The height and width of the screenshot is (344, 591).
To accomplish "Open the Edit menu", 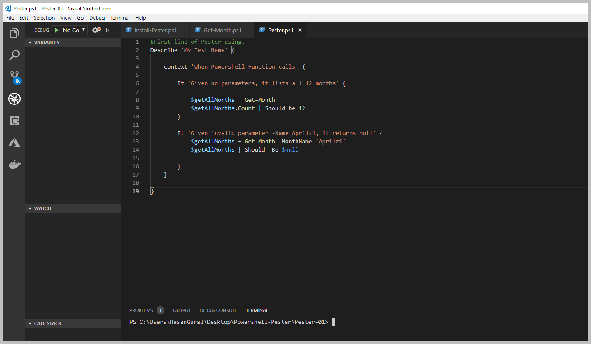I will coord(24,18).
